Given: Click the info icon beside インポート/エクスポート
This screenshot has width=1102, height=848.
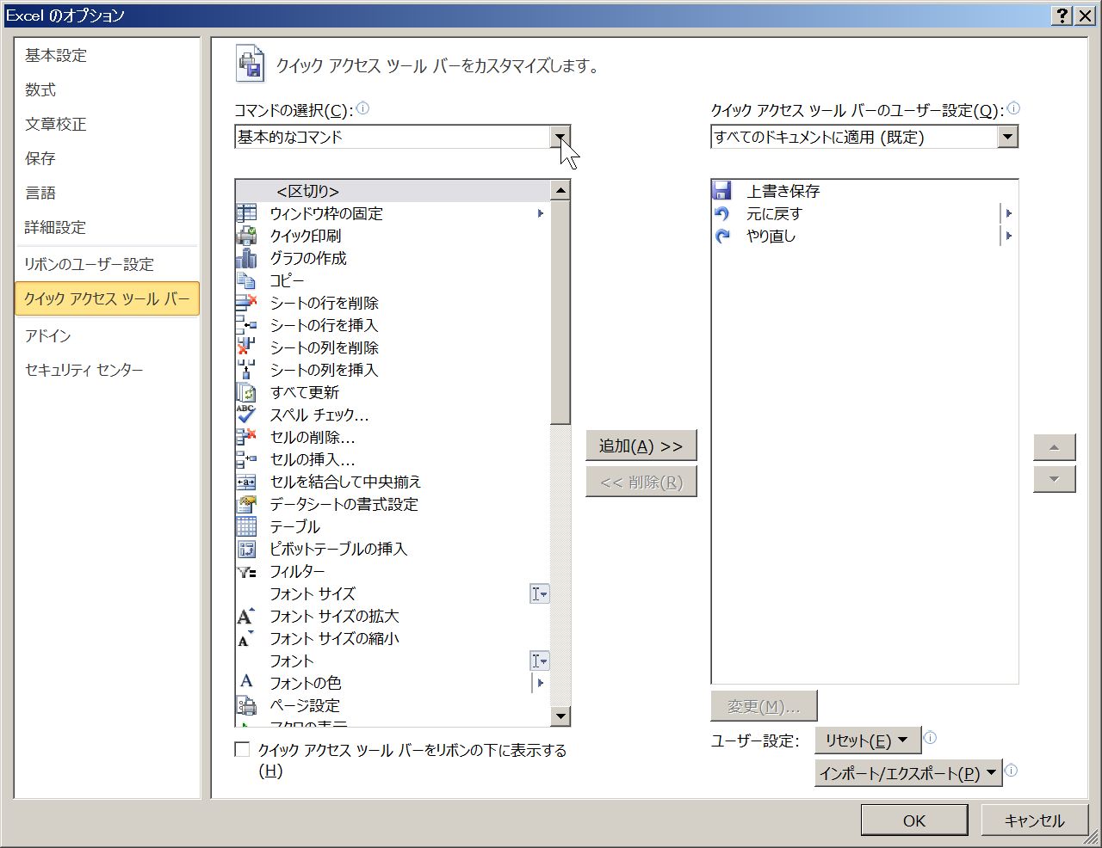Looking at the screenshot, I should pos(1011,770).
